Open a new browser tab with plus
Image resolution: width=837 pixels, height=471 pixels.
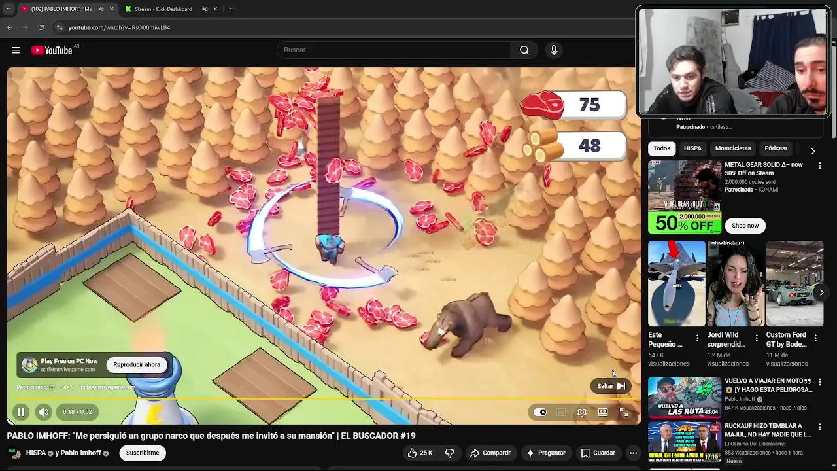point(231,9)
